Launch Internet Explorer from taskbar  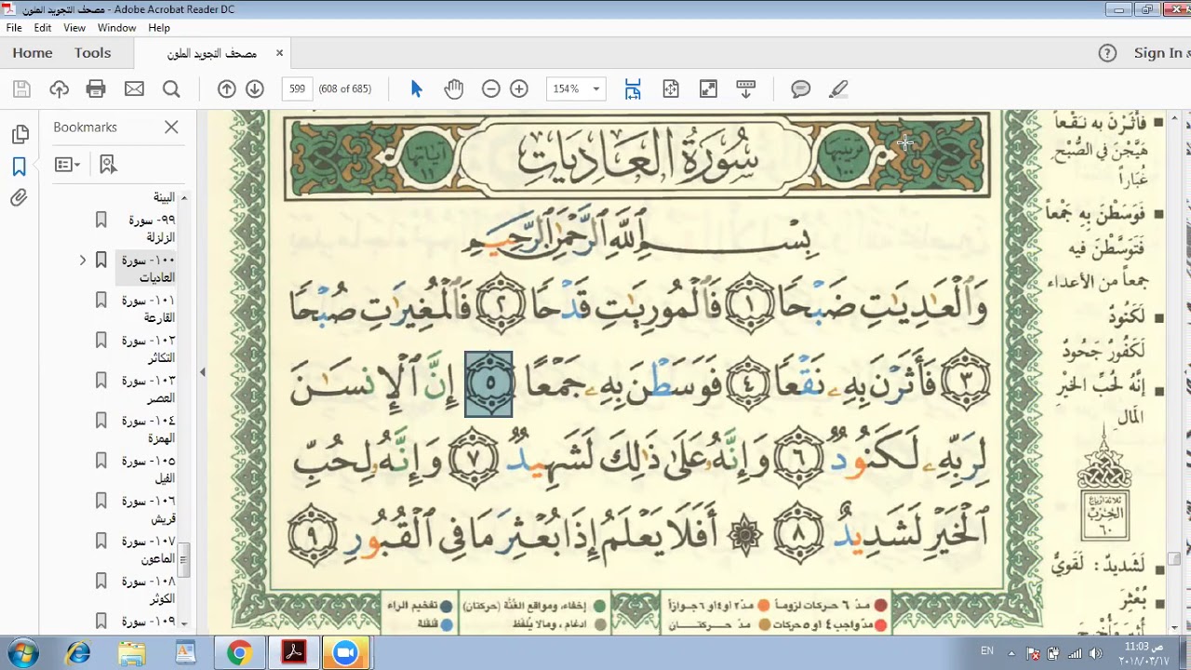(x=78, y=653)
